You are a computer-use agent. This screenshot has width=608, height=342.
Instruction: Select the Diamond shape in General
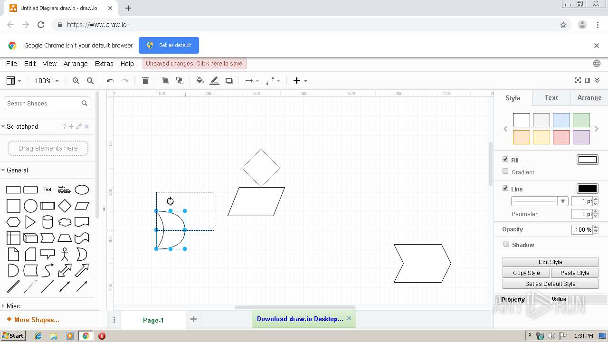coord(65,206)
